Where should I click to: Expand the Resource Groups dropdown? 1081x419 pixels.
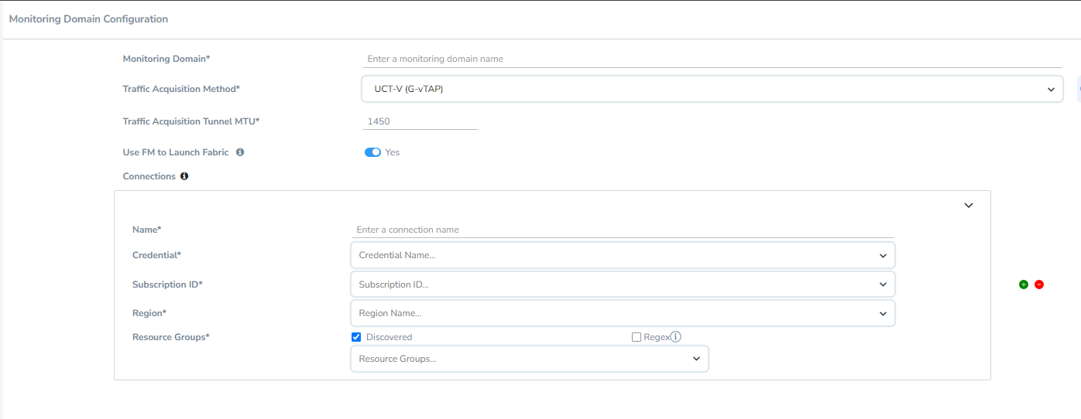pos(529,359)
